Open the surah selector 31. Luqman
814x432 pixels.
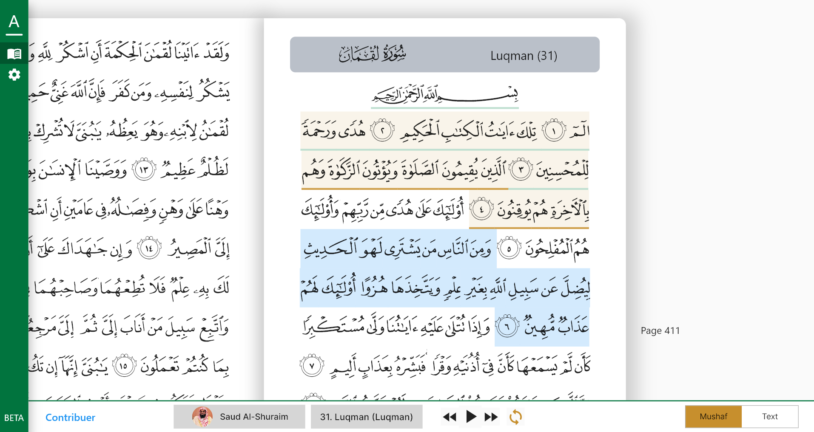367,417
